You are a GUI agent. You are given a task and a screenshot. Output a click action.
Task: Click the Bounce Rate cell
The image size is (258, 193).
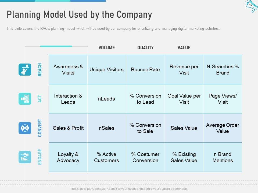[145, 70]
